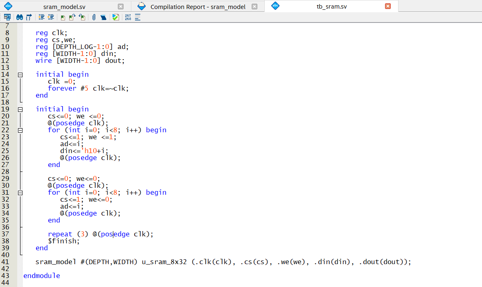Click on 'reg clk;' declaration
Viewport: 482px width, 287px height.
pos(51,33)
